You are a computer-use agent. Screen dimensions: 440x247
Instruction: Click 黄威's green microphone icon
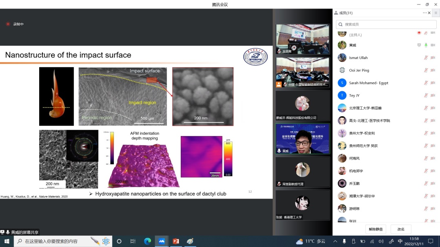coord(426,45)
